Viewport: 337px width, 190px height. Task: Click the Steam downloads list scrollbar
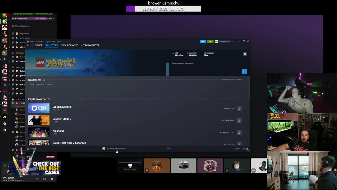249,87
